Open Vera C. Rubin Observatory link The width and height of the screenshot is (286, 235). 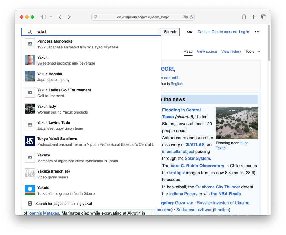[x=197, y=166]
